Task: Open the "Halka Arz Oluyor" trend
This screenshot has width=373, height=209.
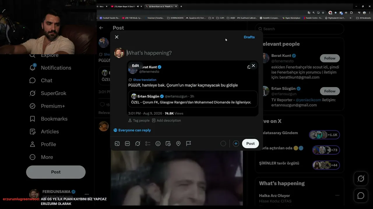Action: [x=275, y=196]
